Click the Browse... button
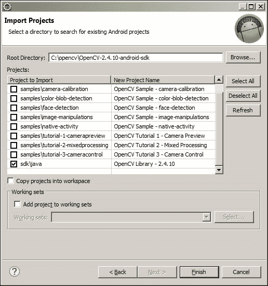This screenshot has height=286, width=268. pos(243,57)
